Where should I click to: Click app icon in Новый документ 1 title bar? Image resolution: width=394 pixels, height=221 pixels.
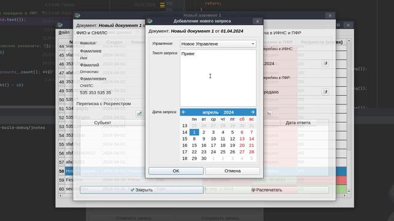78,15
